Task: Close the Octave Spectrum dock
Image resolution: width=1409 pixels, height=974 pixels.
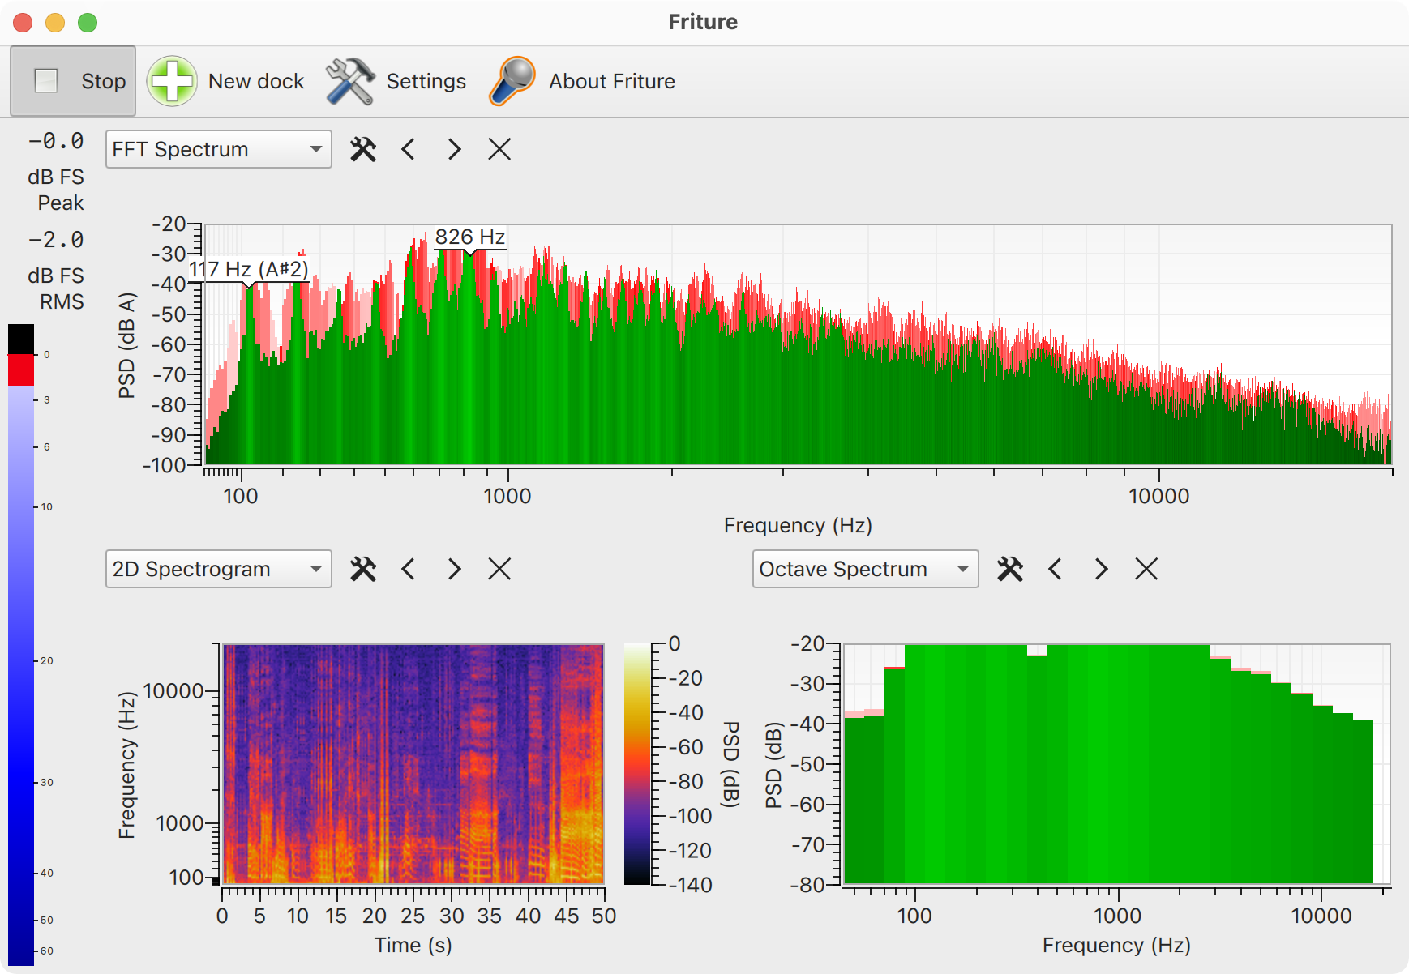Action: click(1146, 569)
